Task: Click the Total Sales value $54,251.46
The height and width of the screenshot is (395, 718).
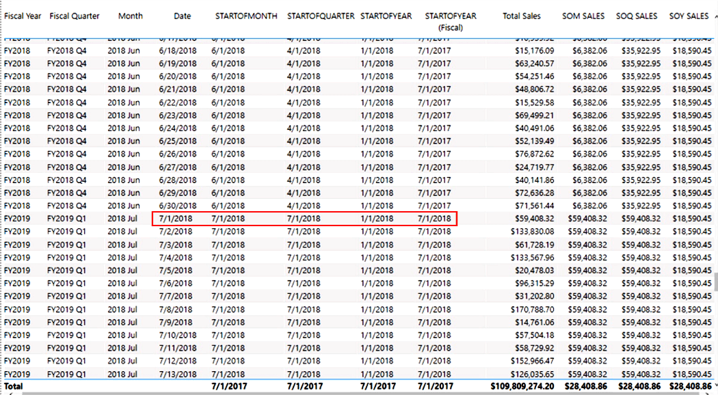Action: 534,76
